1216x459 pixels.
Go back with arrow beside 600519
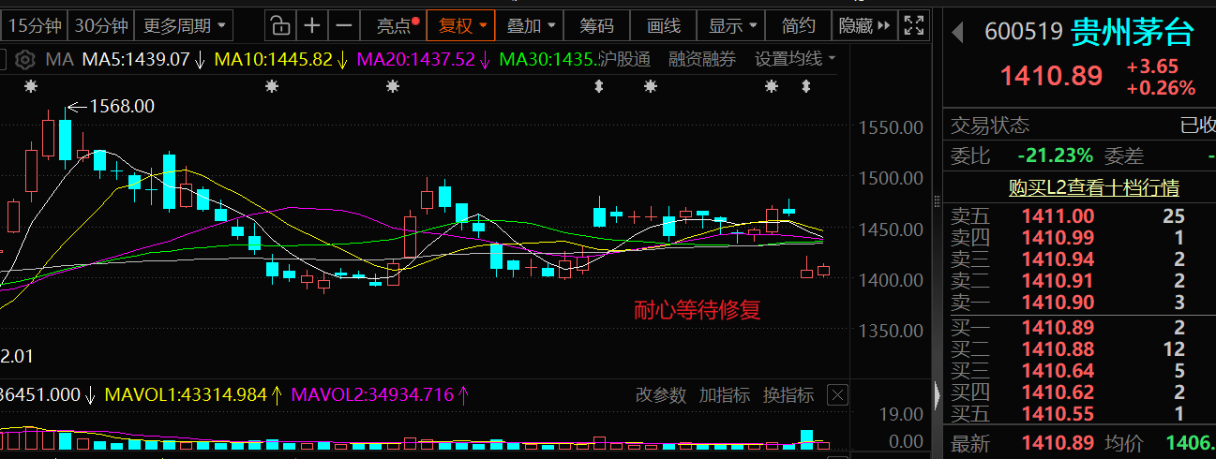point(957,33)
